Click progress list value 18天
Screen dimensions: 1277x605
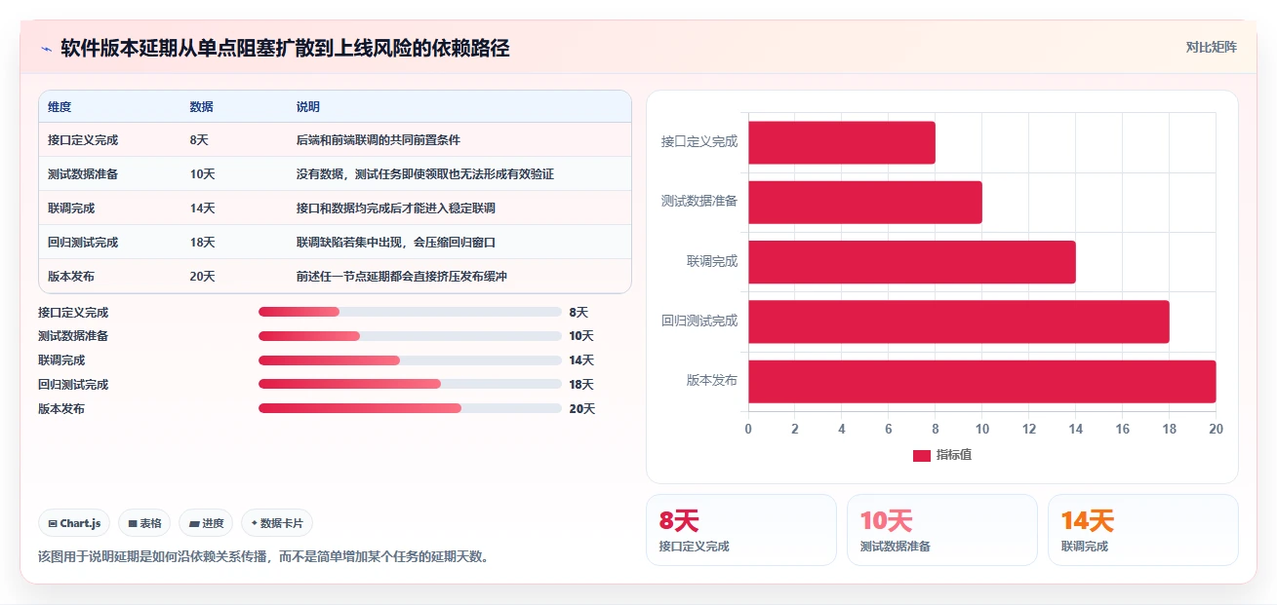(x=581, y=384)
